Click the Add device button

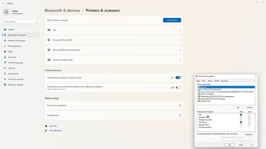pos(172,20)
